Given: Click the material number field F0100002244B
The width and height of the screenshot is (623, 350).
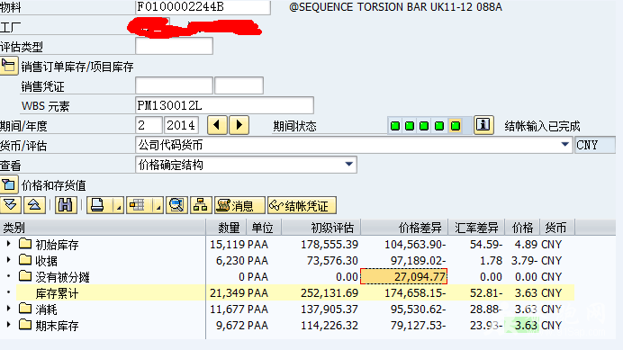Looking at the screenshot, I should pyautogui.click(x=203, y=7).
